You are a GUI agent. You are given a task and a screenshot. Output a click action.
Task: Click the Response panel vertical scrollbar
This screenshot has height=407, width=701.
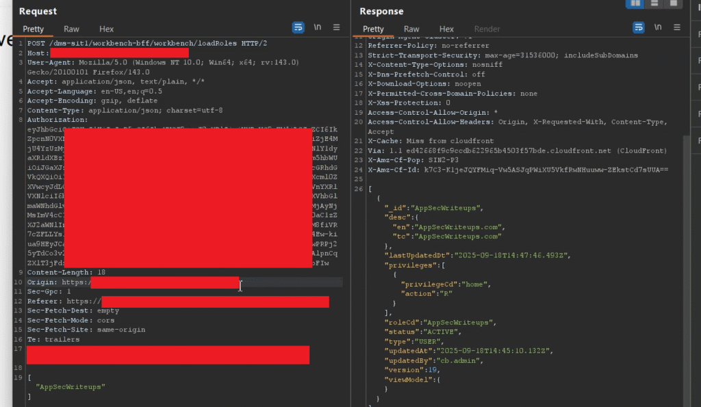coord(686,205)
